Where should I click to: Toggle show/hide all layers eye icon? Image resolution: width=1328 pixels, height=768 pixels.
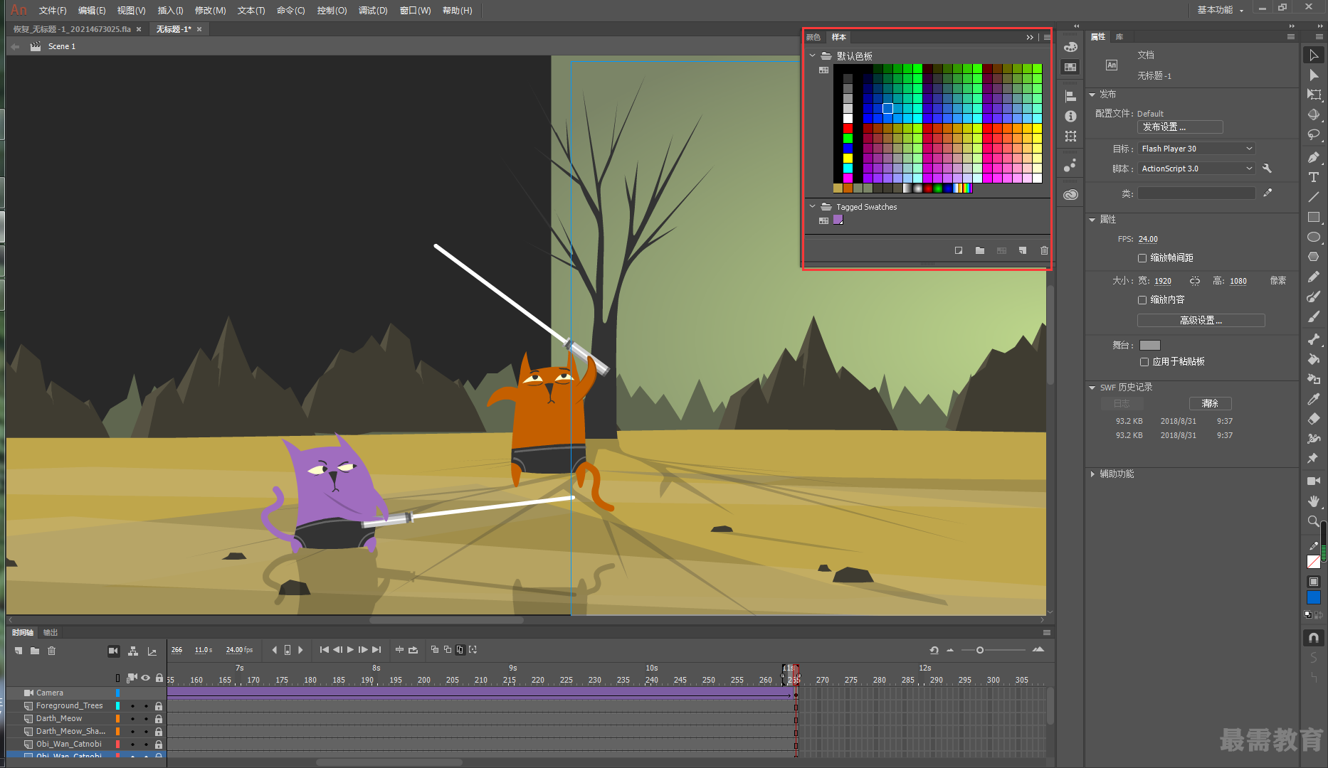[x=146, y=678]
